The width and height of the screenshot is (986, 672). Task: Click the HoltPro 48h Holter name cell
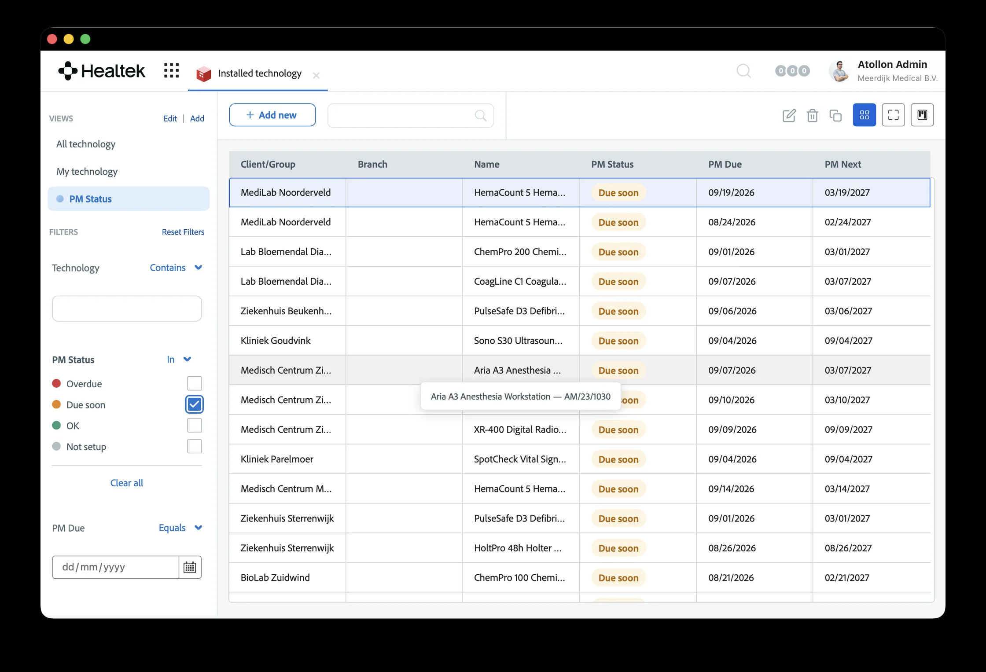tap(520, 548)
